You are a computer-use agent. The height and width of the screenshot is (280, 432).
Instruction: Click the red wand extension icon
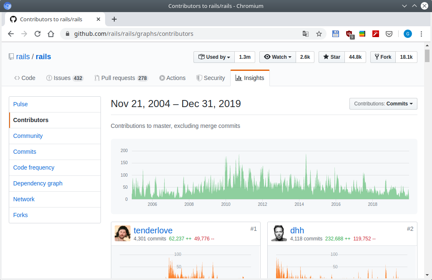click(376, 34)
